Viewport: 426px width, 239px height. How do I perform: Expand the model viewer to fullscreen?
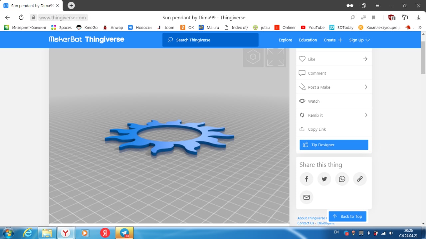(x=275, y=58)
